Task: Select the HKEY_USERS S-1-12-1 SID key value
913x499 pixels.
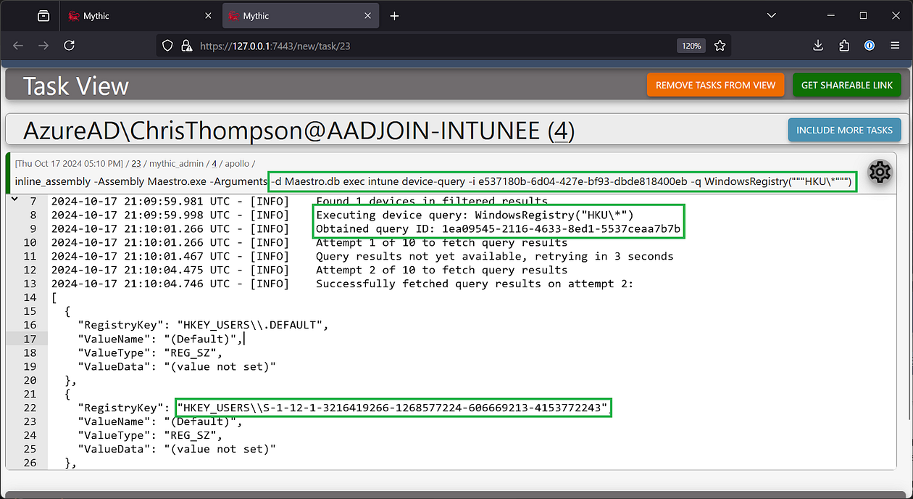Action: point(392,408)
